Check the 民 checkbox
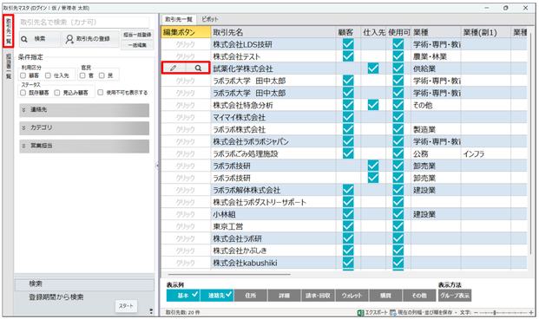539x319 pixels. pos(102,75)
